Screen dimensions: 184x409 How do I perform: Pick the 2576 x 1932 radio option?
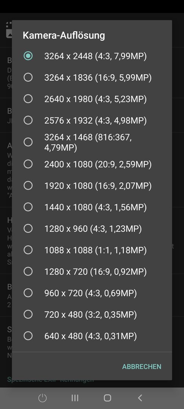pos(92,120)
